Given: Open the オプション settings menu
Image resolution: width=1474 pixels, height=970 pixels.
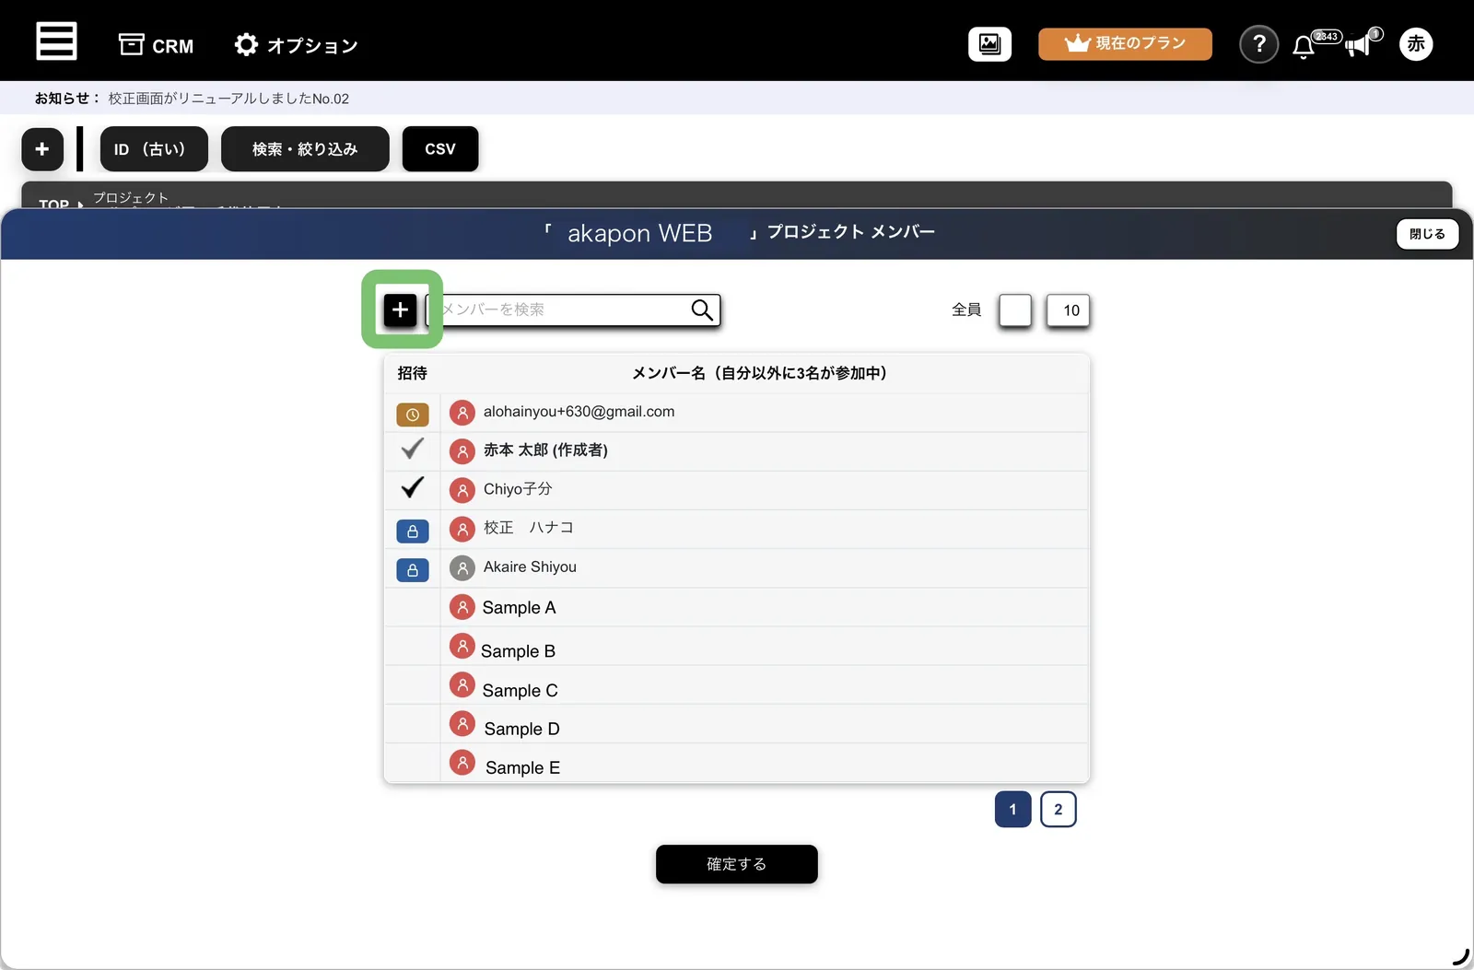Looking at the screenshot, I should (x=296, y=45).
